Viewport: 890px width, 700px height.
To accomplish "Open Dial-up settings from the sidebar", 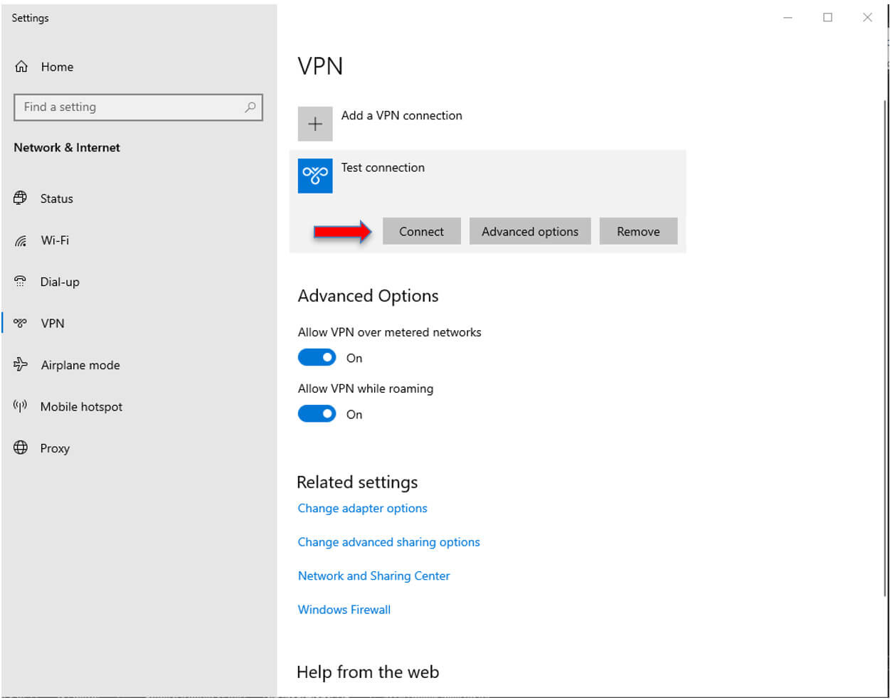I will coord(21,282).
